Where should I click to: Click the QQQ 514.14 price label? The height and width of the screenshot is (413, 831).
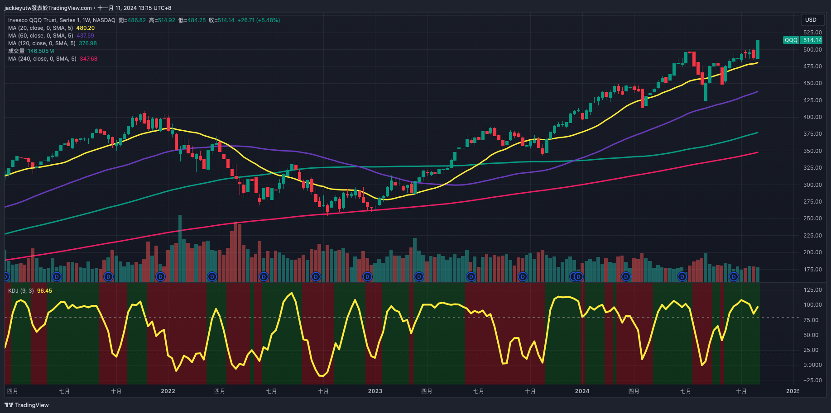[x=803, y=40]
